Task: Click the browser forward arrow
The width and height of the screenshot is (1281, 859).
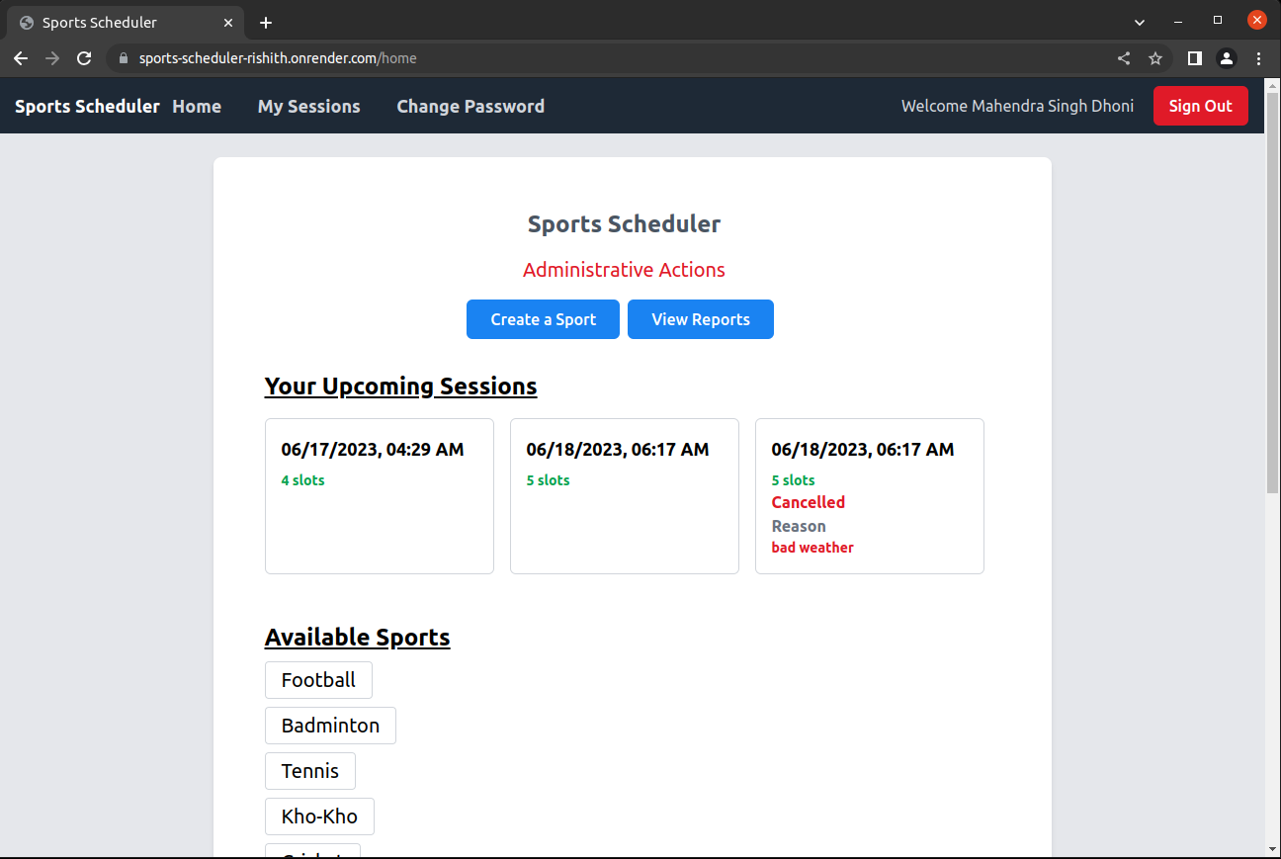Action: [x=52, y=58]
